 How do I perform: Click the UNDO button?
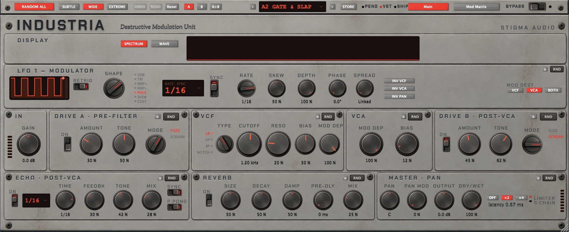[140, 7]
